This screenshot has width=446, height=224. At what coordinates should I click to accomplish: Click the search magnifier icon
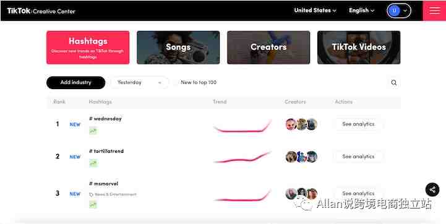click(393, 82)
